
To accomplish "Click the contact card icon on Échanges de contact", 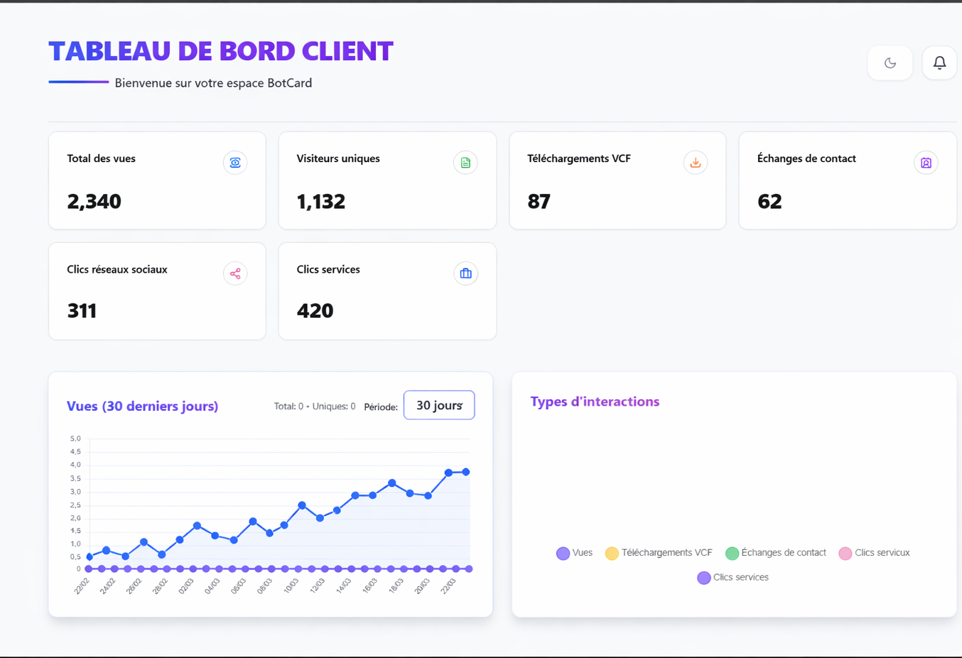I will click(926, 163).
